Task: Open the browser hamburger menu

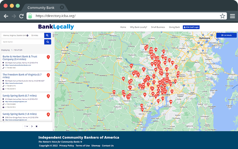Action: point(232,16)
